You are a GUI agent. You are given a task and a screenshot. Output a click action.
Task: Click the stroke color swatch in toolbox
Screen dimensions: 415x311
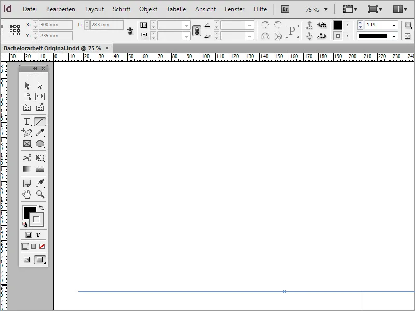36,219
